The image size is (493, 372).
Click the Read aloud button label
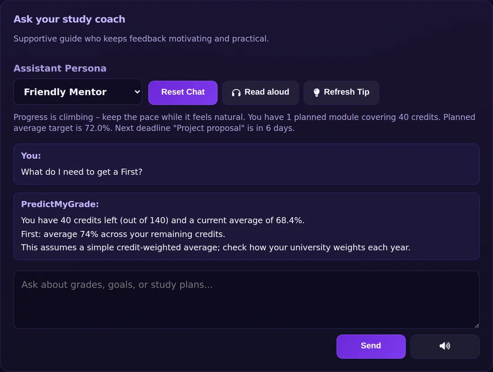coord(267,92)
